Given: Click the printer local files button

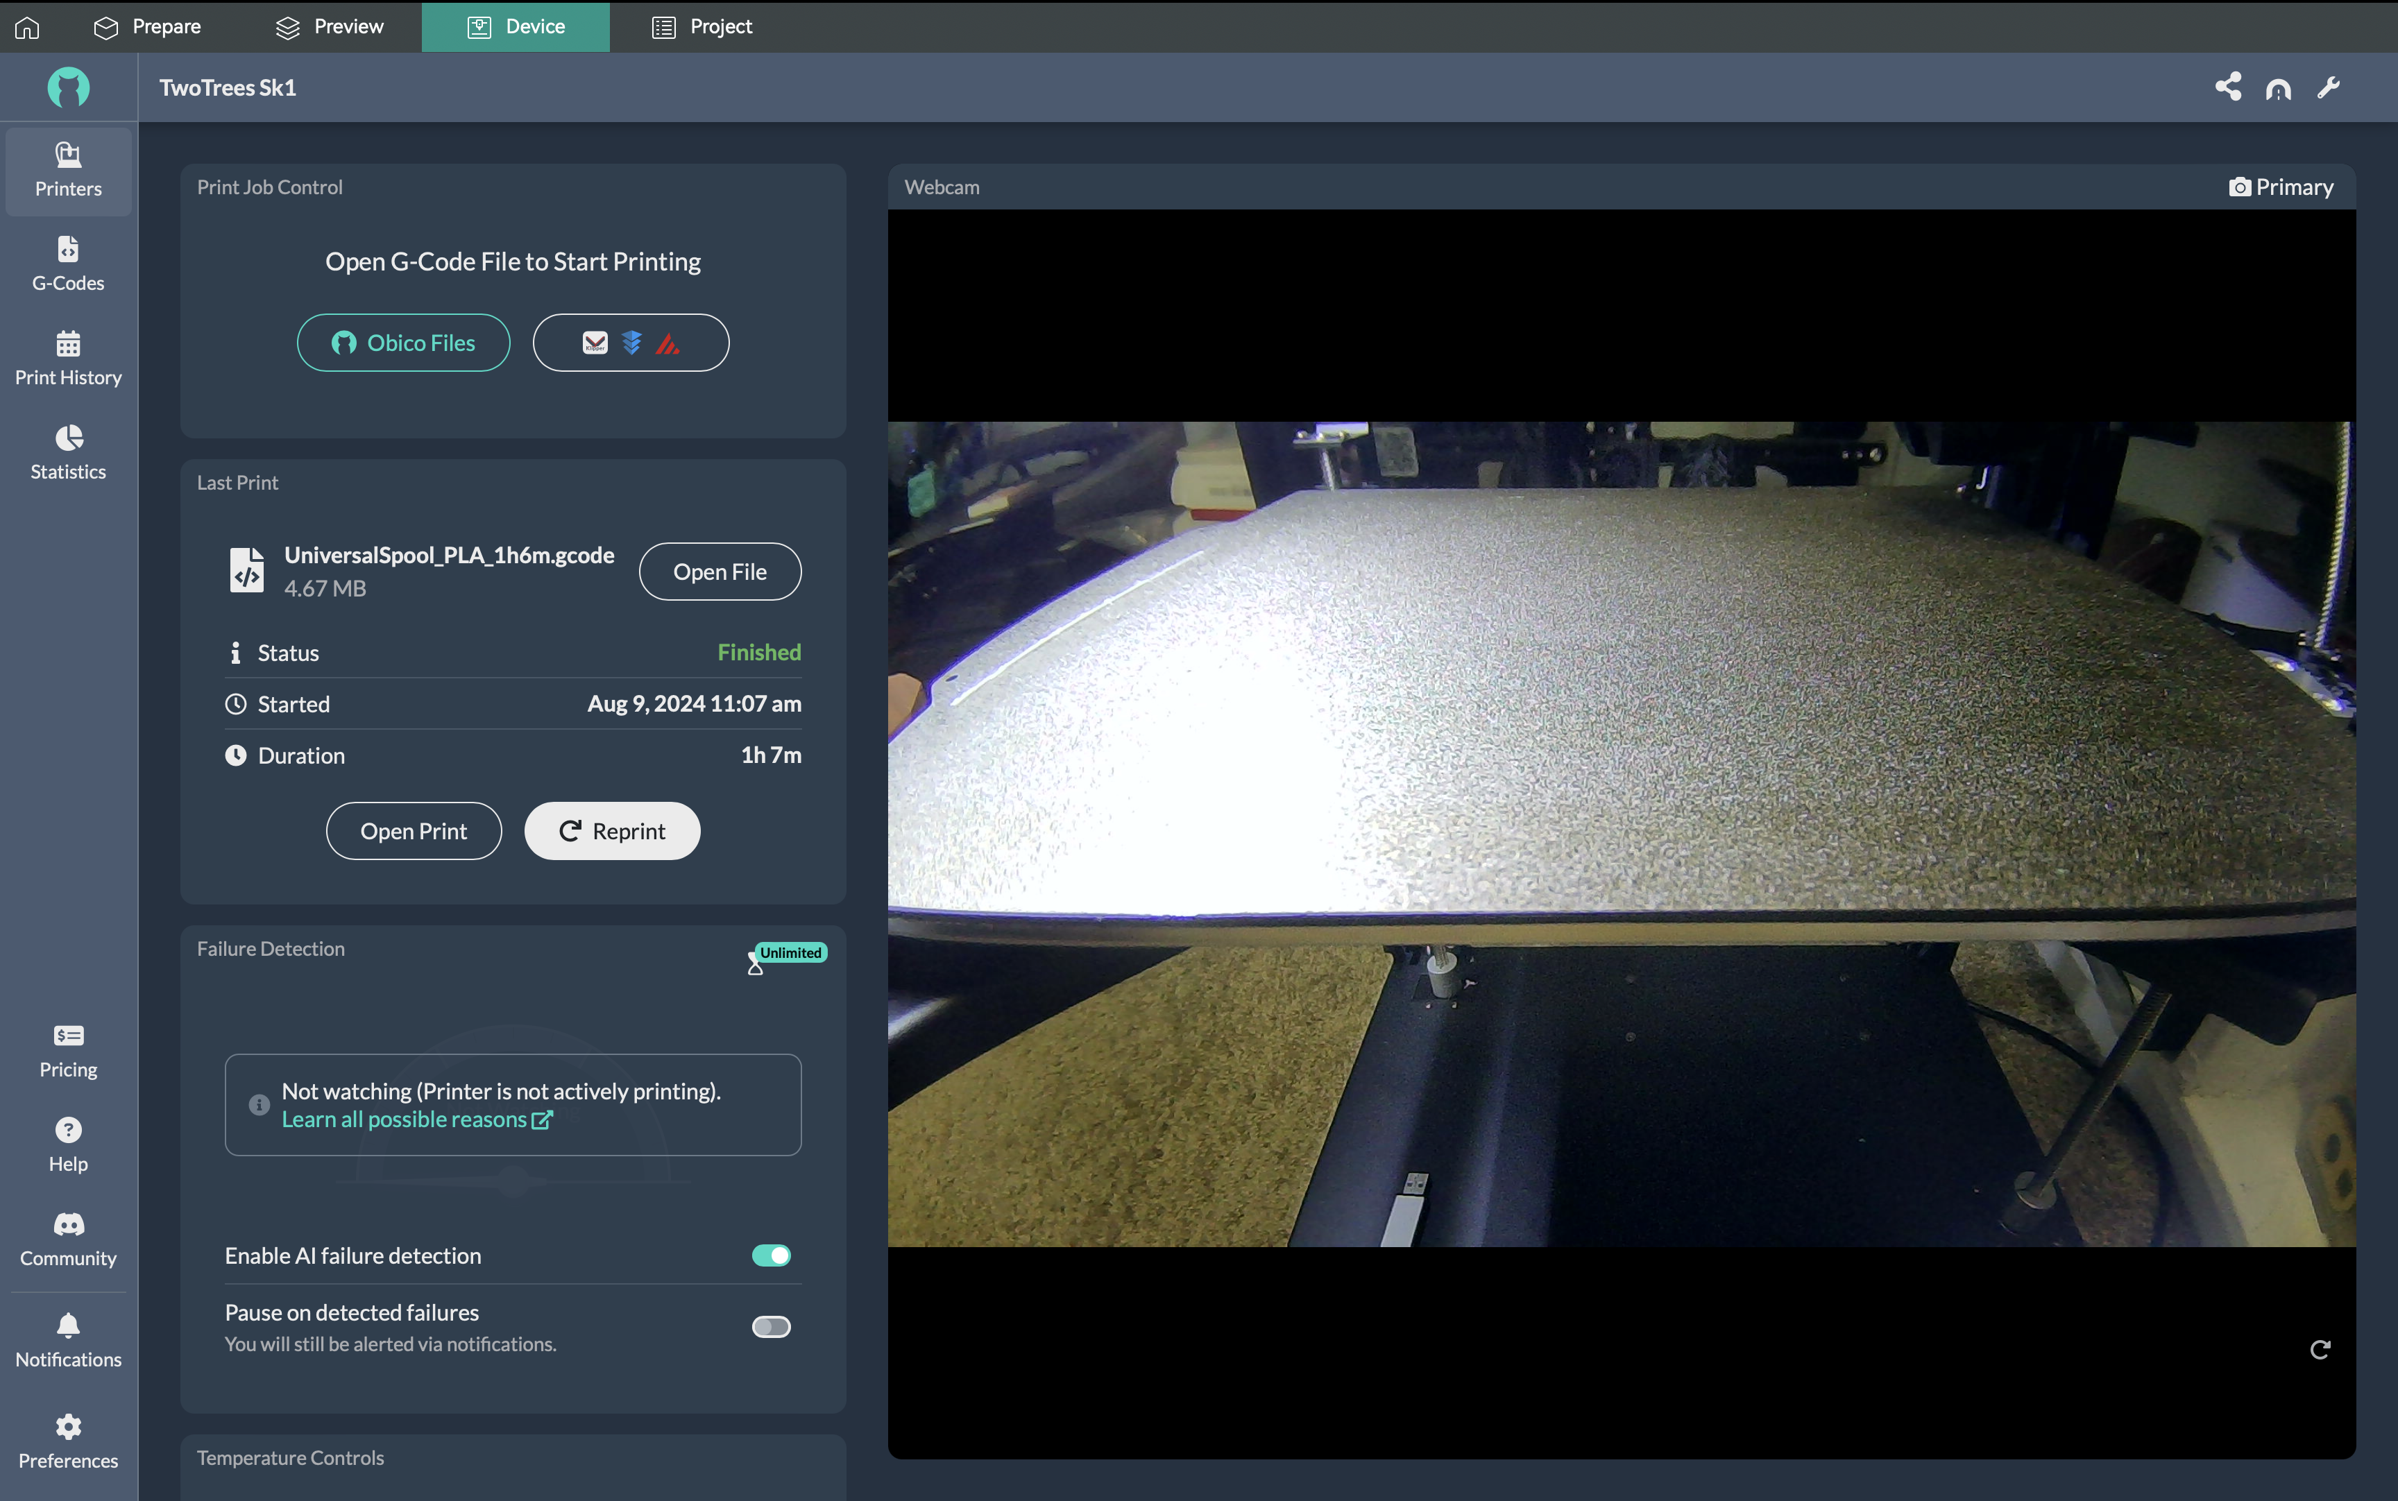Looking at the screenshot, I should tap(631, 343).
